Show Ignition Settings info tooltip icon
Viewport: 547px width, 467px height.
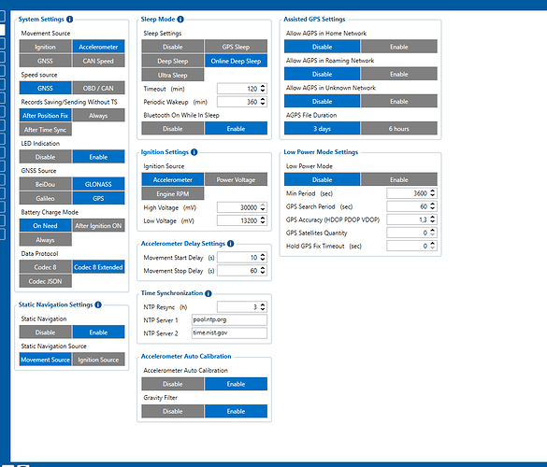point(194,152)
